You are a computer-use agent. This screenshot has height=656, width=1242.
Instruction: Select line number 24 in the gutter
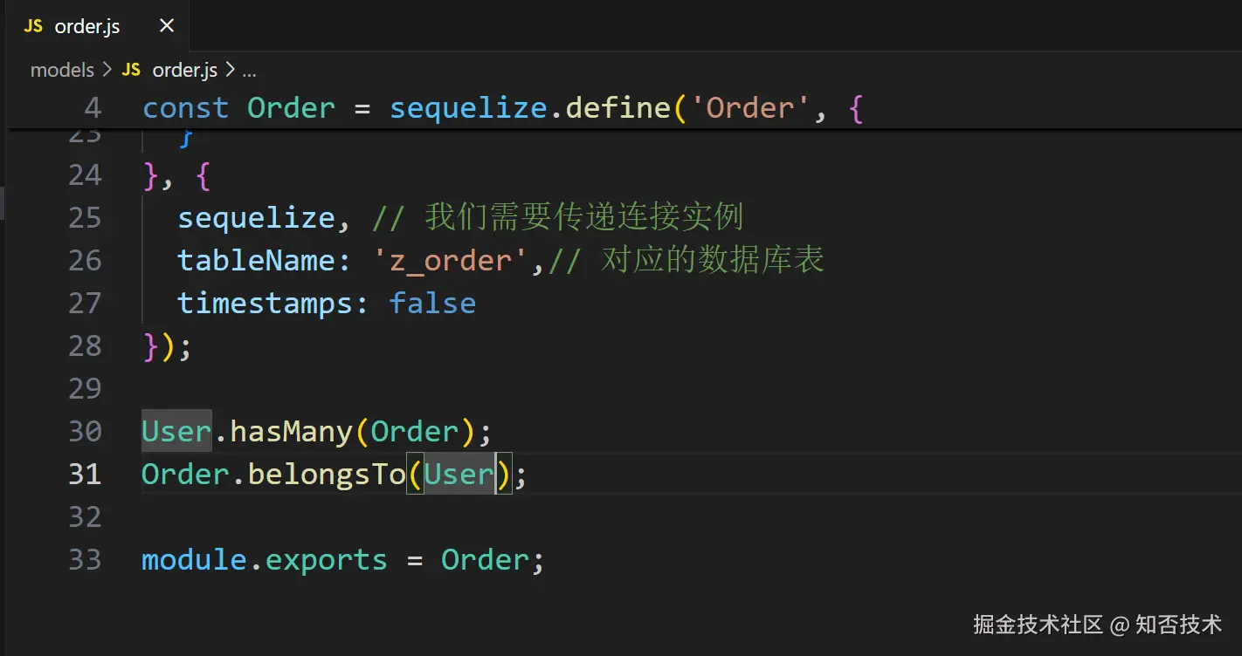tap(85, 175)
